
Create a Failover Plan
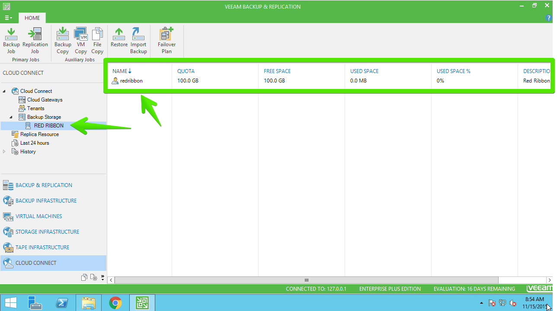pos(166,41)
